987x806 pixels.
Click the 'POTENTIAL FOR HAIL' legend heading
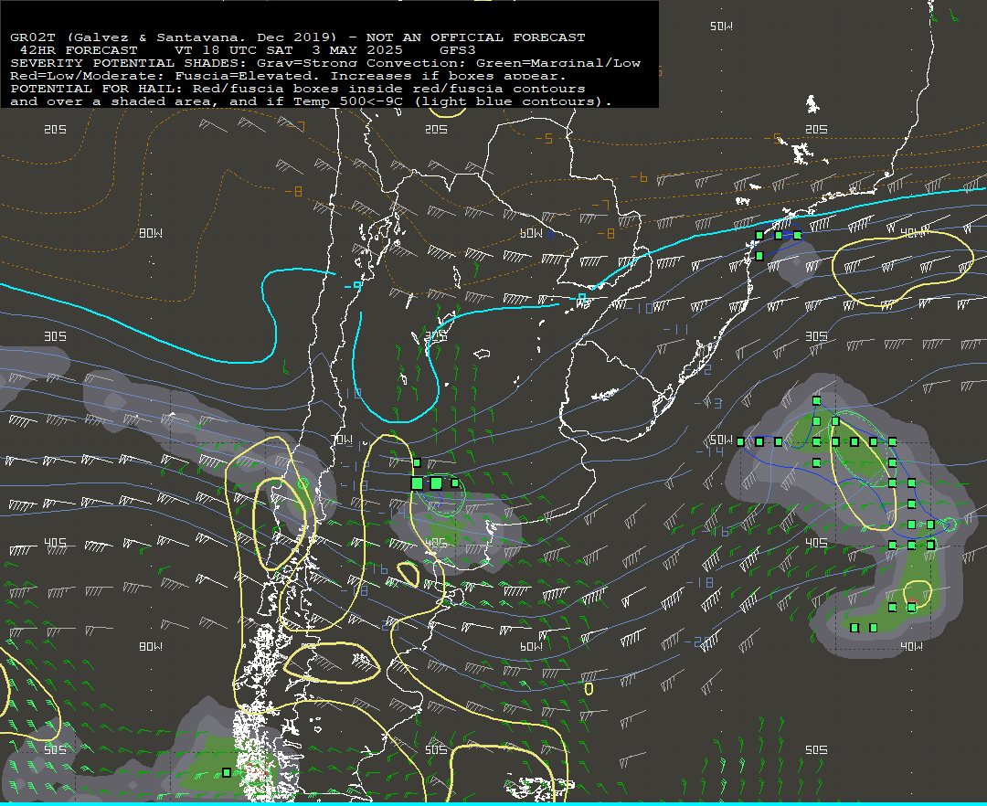click(97, 88)
